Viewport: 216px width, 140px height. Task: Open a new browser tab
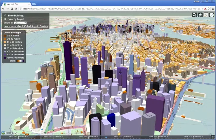(x=34, y=4)
